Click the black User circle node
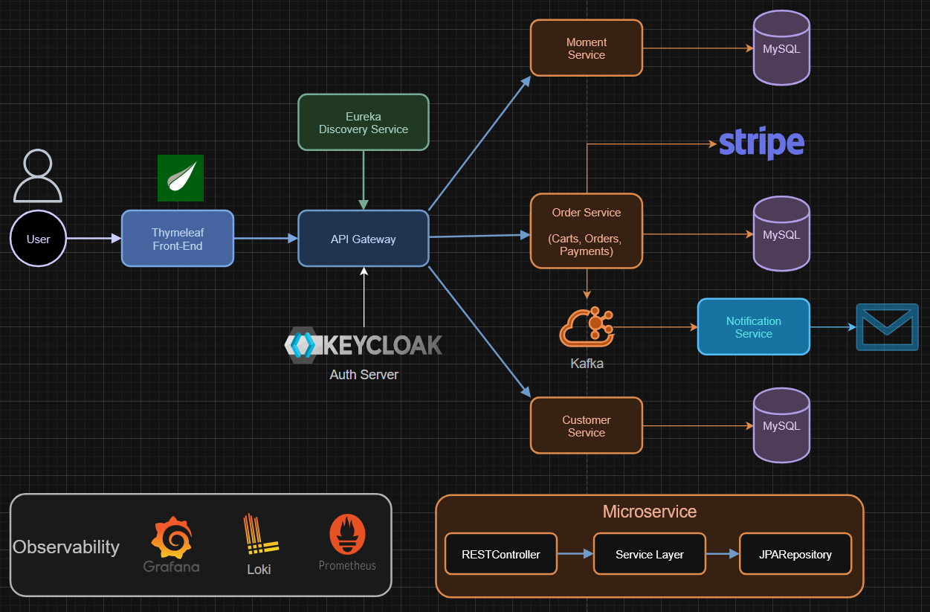This screenshot has height=612, width=930. point(38,239)
